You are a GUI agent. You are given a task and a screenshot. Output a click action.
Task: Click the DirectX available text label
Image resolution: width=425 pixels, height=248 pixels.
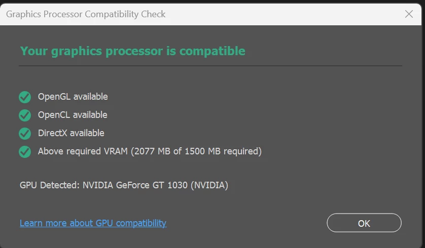point(71,133)
